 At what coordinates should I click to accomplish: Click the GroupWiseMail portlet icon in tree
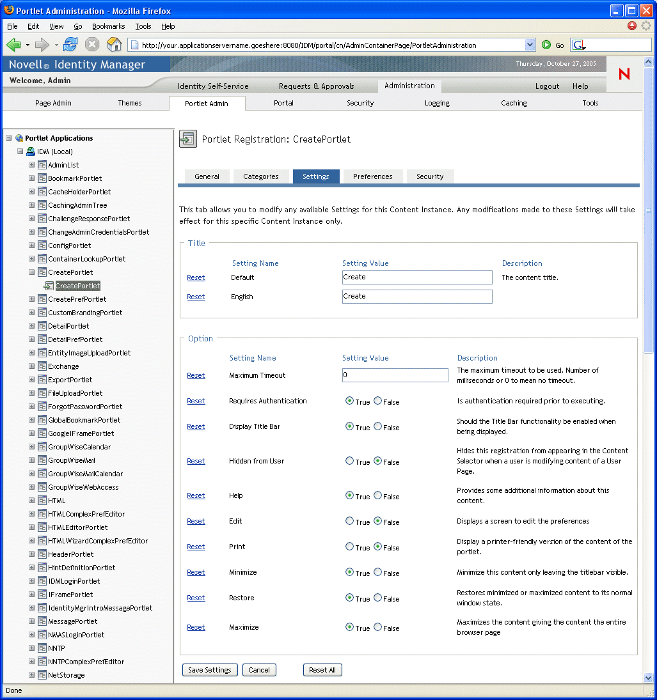pyautogui.click(x=42, y=460)
